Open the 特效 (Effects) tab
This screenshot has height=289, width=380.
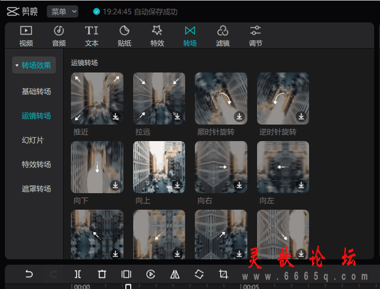click(x=157, y=36)
